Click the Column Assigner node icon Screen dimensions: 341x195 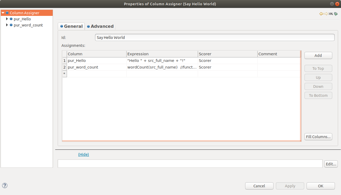[x=7, y=13]
